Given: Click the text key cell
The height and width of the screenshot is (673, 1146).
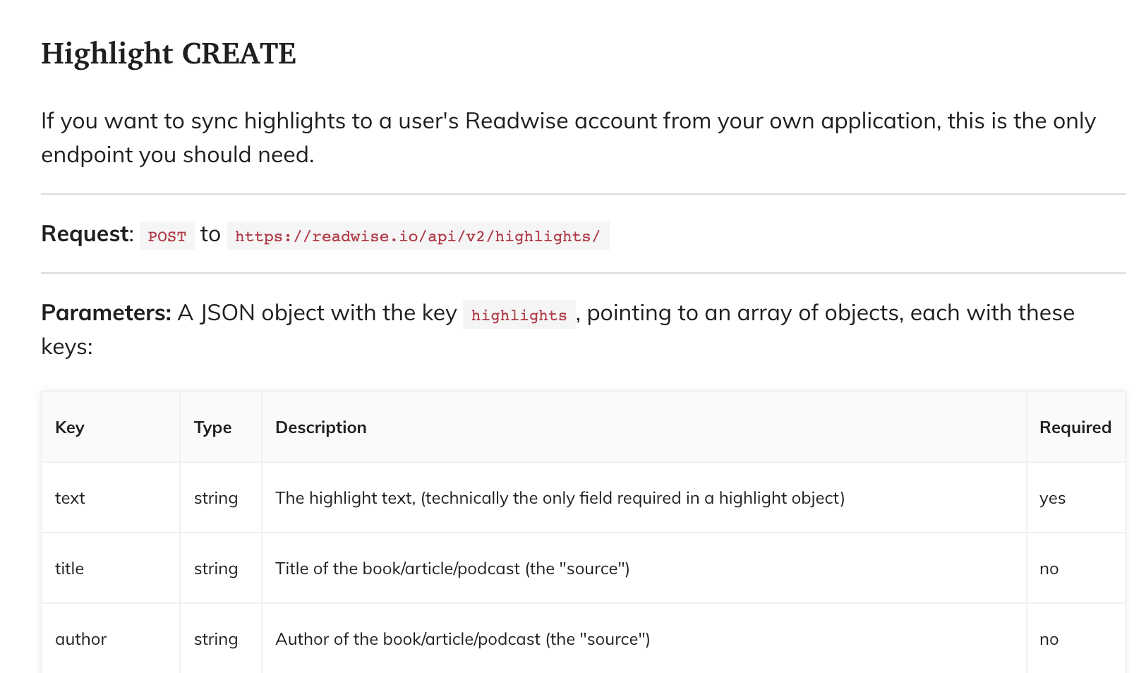Looking at the screenshot, I should pyautogui.click(x=70, y=498).
